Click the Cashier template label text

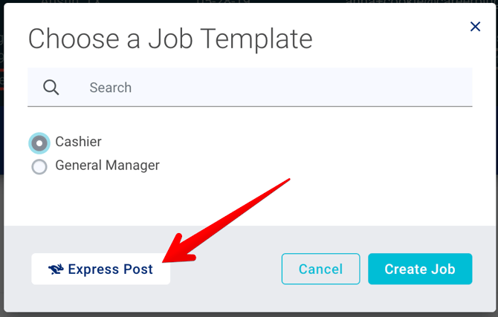[x=78, y=142]
